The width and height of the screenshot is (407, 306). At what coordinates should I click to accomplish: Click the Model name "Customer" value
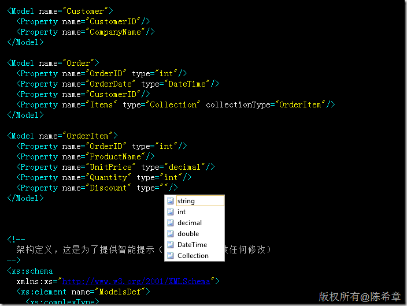[x=85, y=11]
